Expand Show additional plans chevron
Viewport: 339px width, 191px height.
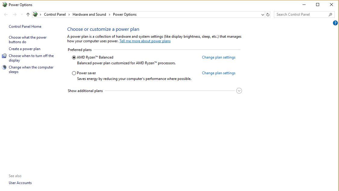[x=239, y=91]
